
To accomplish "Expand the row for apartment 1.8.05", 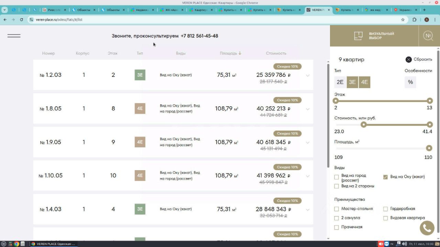I will [x=308, y=109].
